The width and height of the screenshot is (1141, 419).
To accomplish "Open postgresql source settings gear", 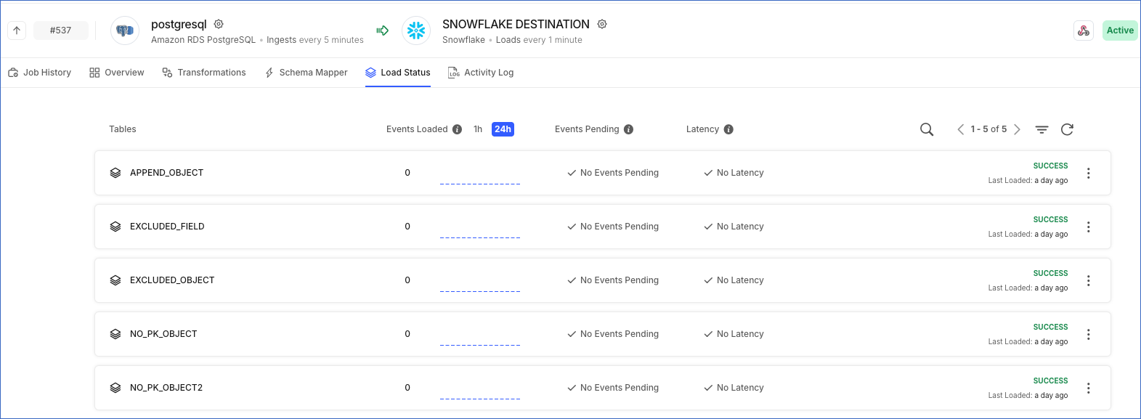I will pyautogui.click(x=219, y=24).
